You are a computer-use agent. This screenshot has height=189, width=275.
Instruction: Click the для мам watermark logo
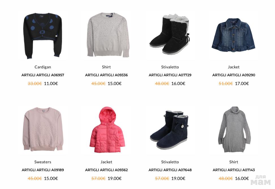pos(261,180)
